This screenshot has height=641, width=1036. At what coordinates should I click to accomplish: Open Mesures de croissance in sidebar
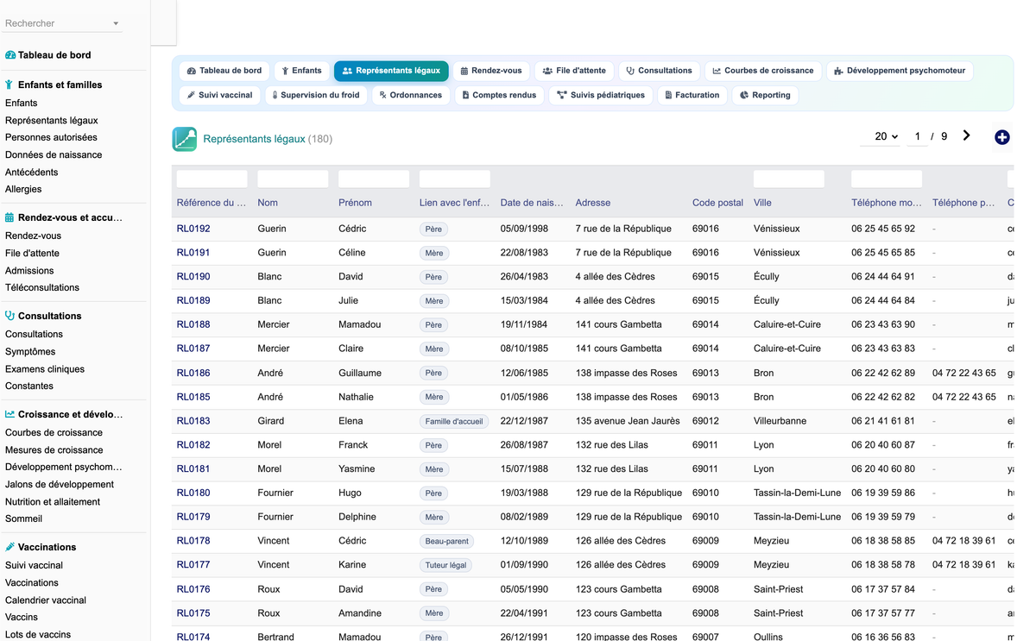(54, 450)
